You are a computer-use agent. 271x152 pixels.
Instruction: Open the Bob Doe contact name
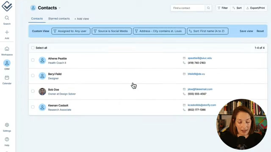[54, 90]
